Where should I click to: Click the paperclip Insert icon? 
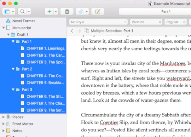81,12
